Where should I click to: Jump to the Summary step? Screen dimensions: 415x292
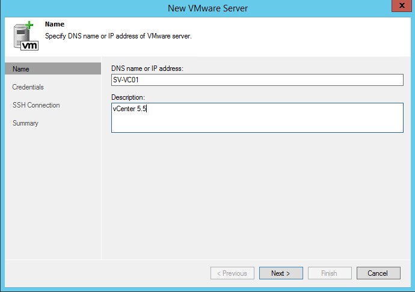coord(25,123)
